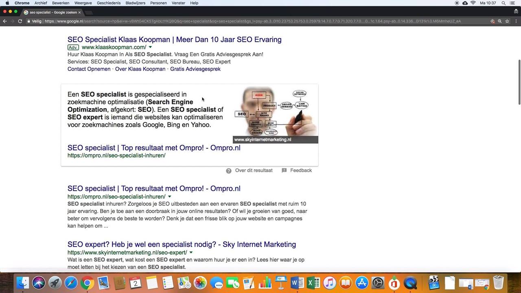Click the menu bar clock 'Ma 10:37'
This screenshot has width=521, height=293.
tap(488, 3)
